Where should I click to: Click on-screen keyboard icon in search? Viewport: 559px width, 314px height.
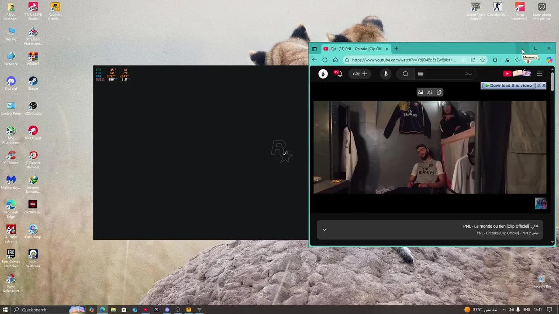point(421,74)
